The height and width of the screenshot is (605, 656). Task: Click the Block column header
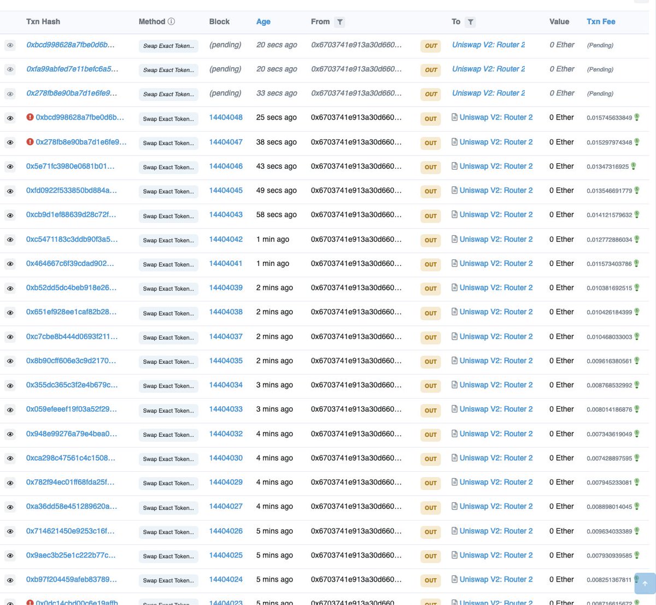tap(219, 21)
